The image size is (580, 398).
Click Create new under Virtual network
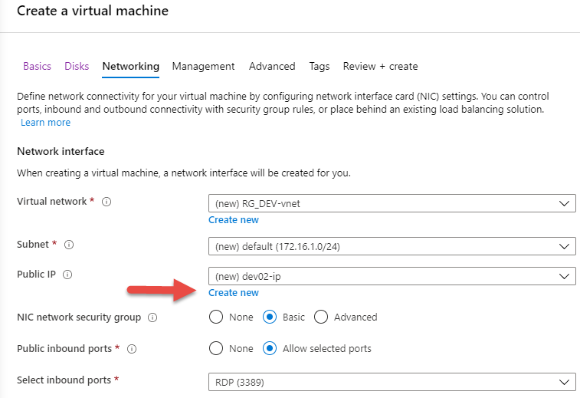click(x=234, y=220)
